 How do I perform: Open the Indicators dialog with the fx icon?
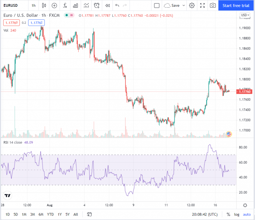[x=65, y=5]
